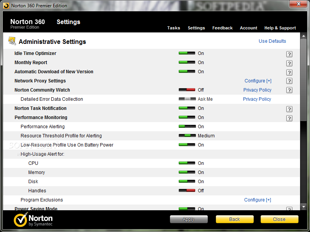The height and width of the screenshot is (232, 310).
Task: Open the Tasks menu
Action: pos(174,28)
